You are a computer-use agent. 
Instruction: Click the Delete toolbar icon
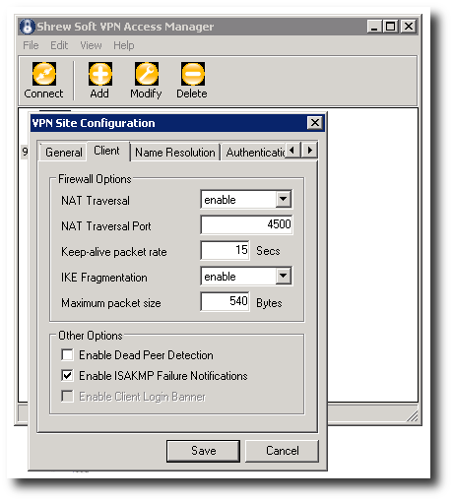pos(193,74)
